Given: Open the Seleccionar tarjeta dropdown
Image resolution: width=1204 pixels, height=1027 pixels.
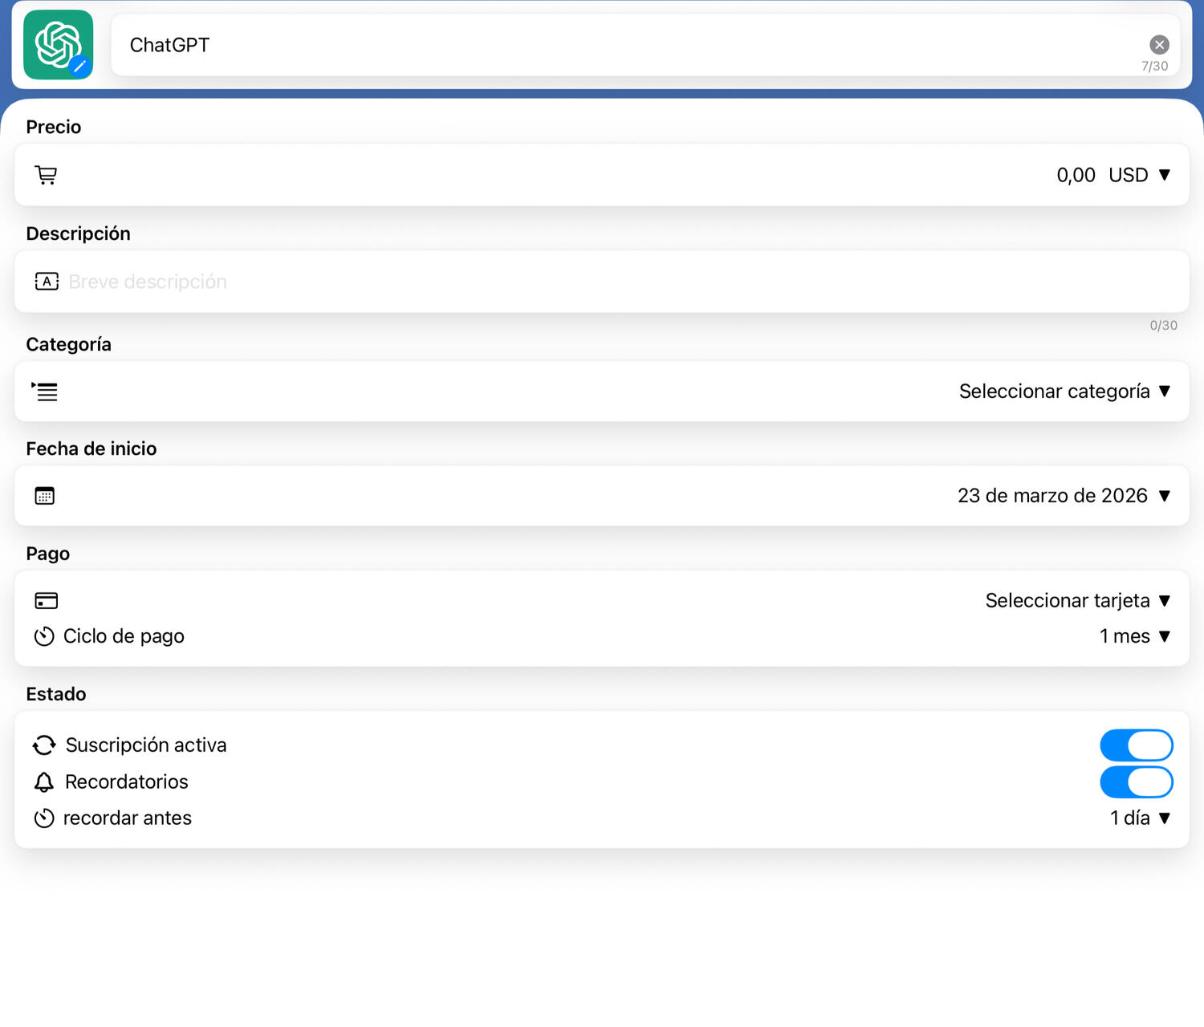Looking at the screenshot, I should pos(1077,601).
